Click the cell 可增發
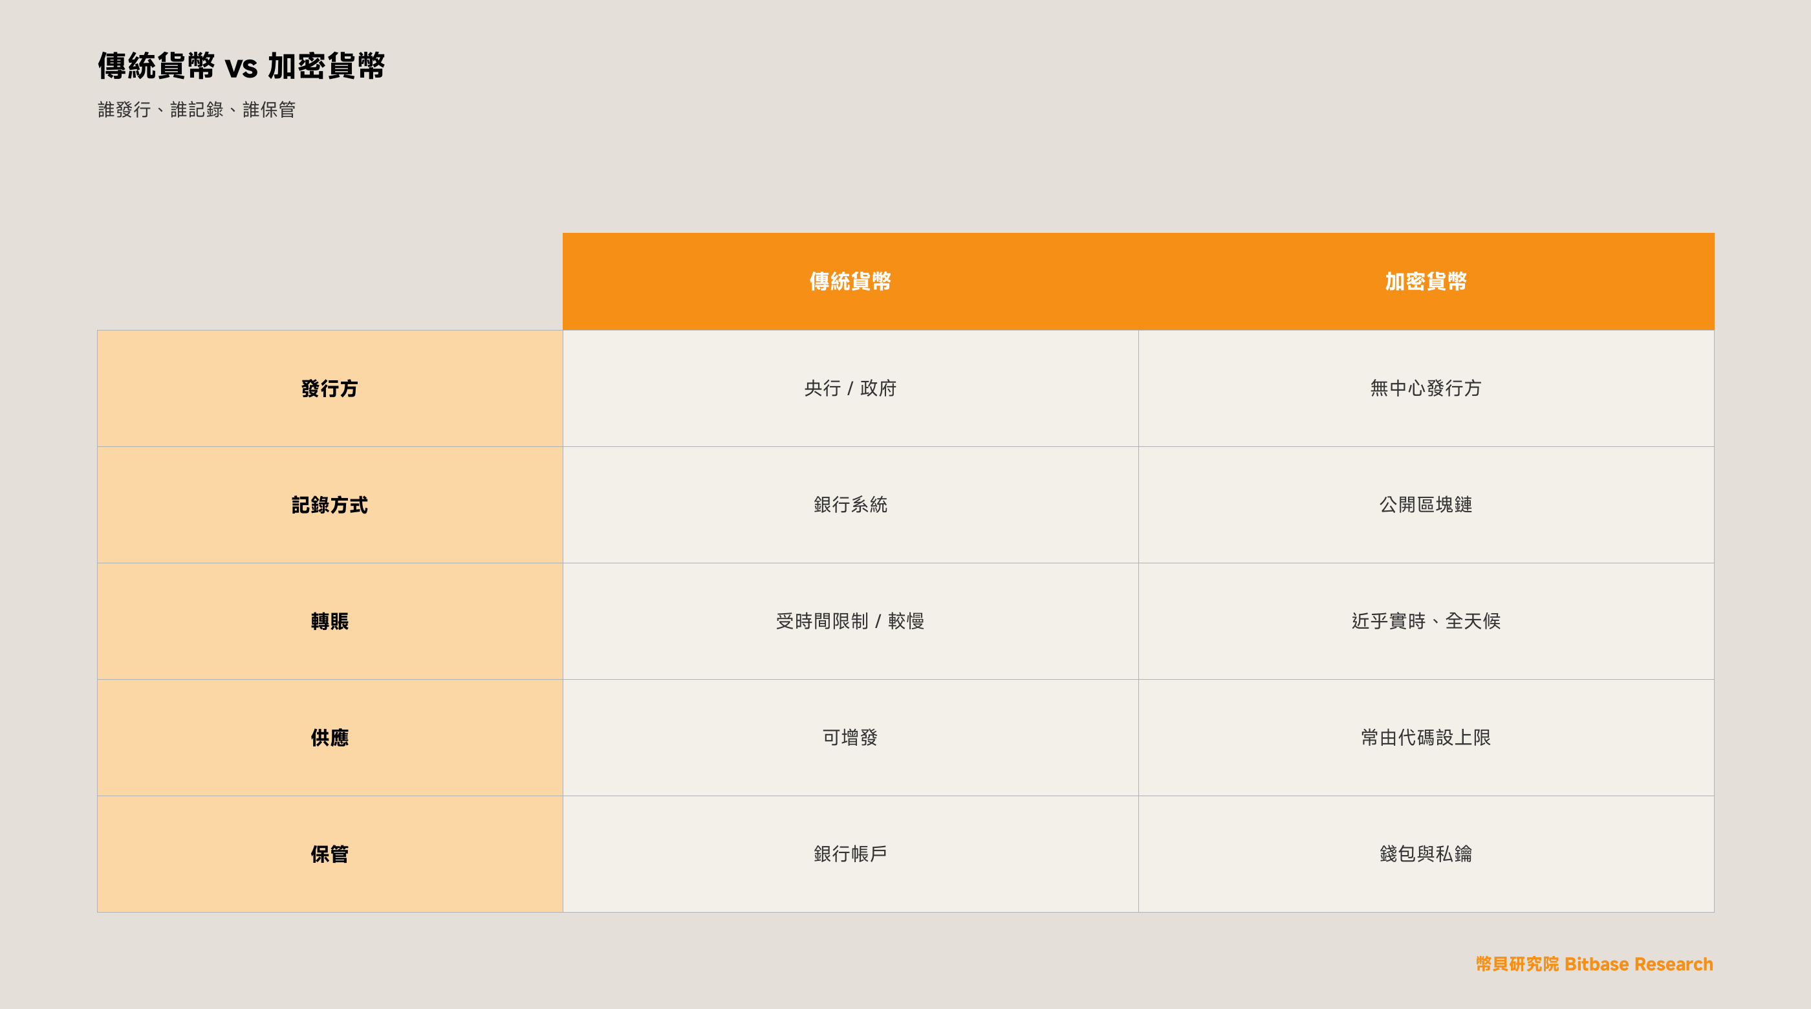This screenshot has width=1811, height=1009. [x=850, y=737]
